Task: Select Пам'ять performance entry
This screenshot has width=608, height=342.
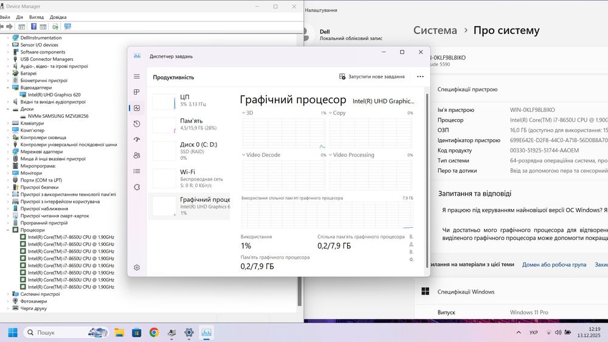Action: [189, 125]
